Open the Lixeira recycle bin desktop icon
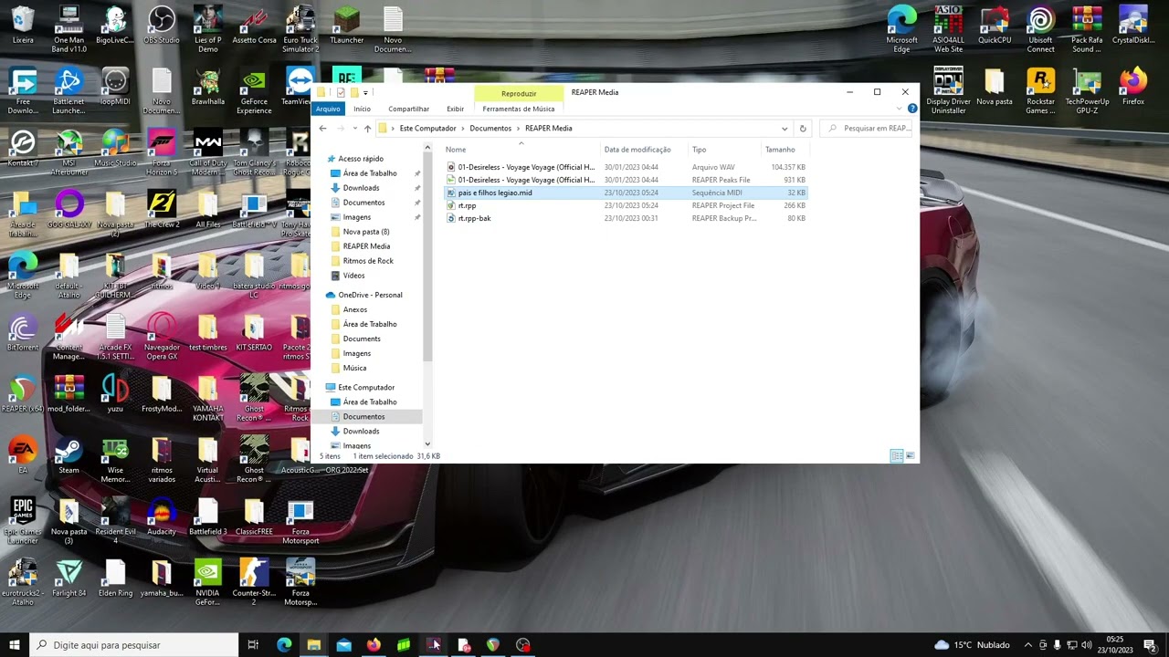 23,25
